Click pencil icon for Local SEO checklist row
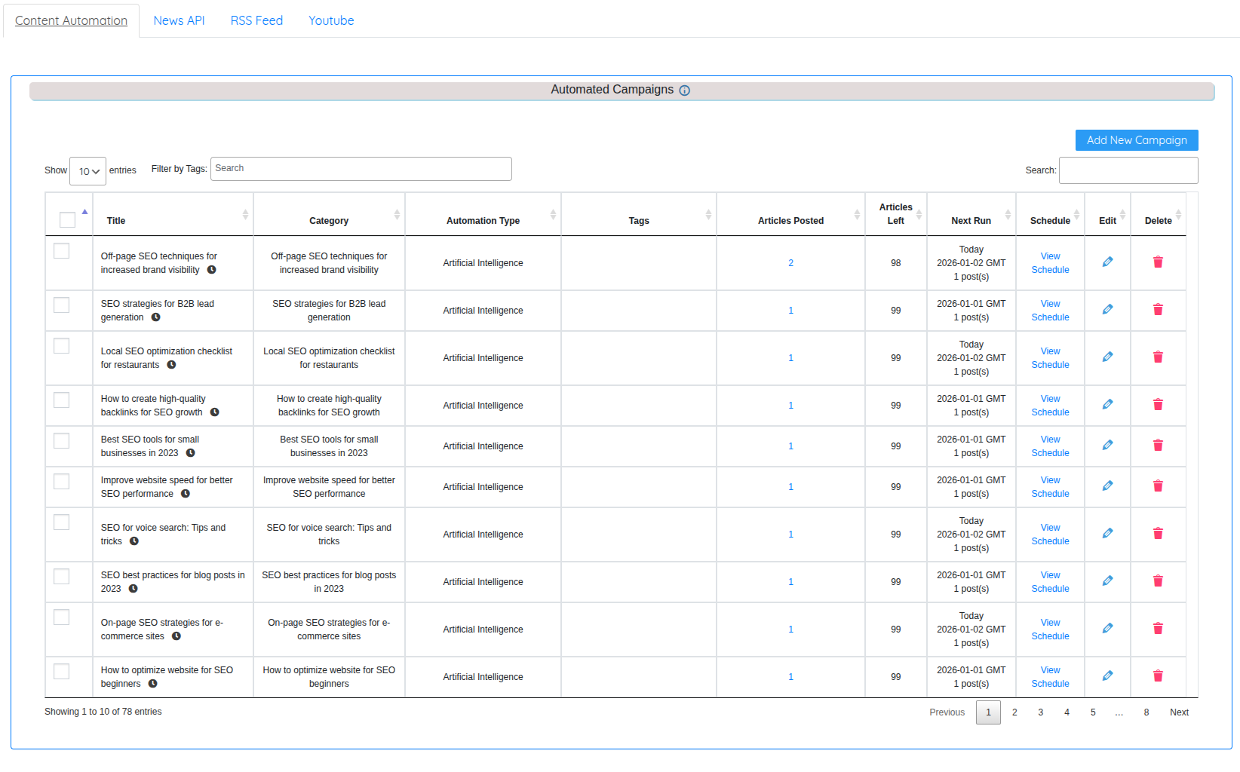Viewport: 1240px width, 772px height. (x=1107, y=357)
